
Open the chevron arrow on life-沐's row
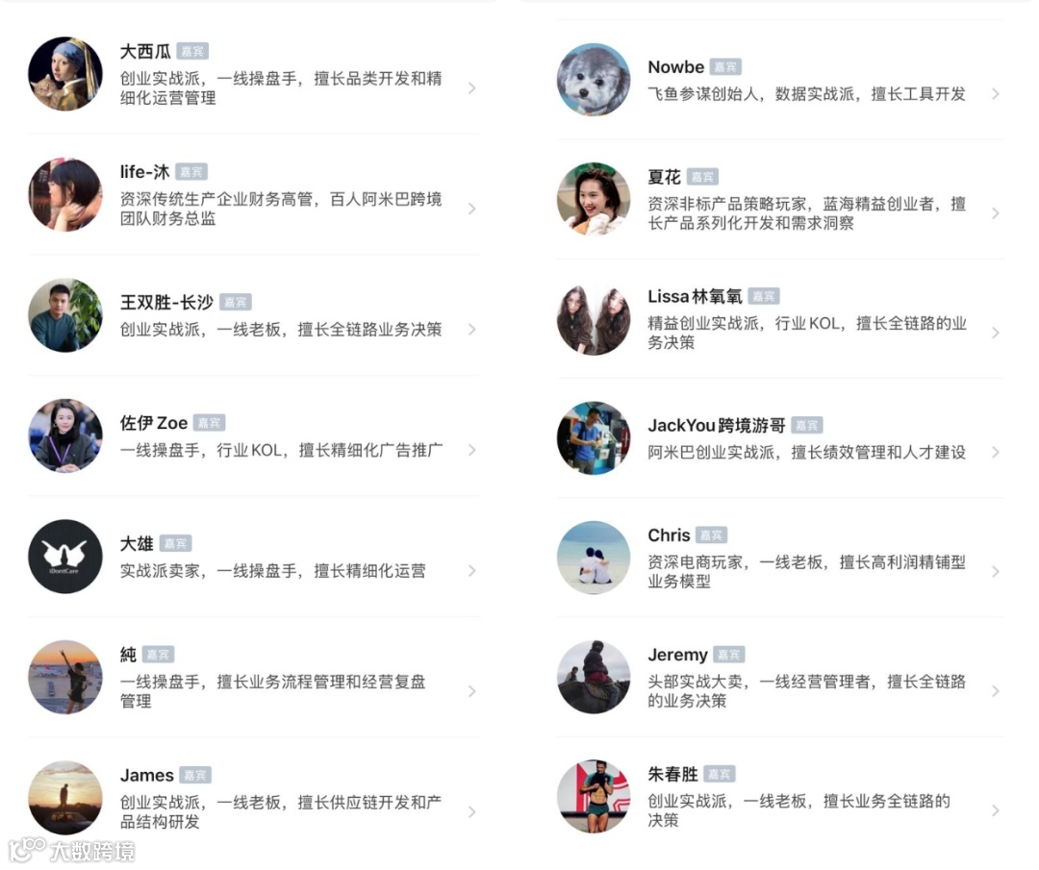(x=471, y=209)
